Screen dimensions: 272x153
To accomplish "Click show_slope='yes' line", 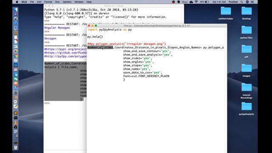I will [x=138, y=65].
